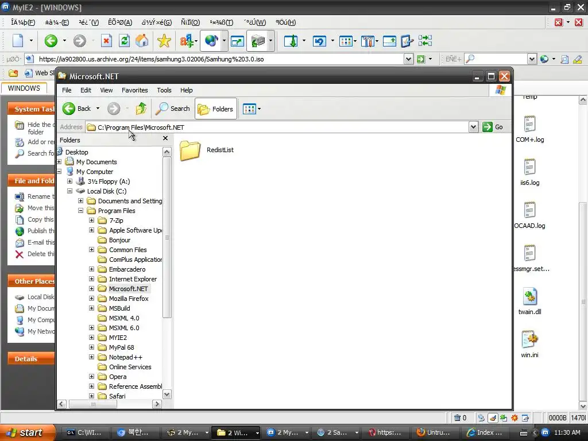Select Mozilla Firefox in folder tree
This screenshot has width=588, height=441.
coord(129,299)
